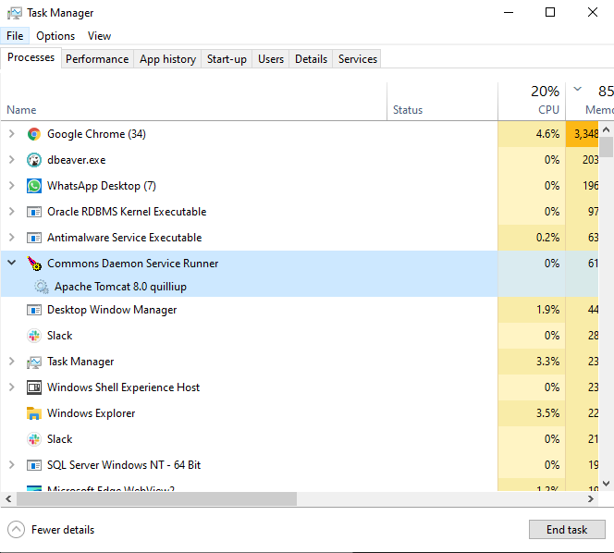614x553 pixels.
Task: Select the Google Chrome (34) process name
Action: click(96, 134)
